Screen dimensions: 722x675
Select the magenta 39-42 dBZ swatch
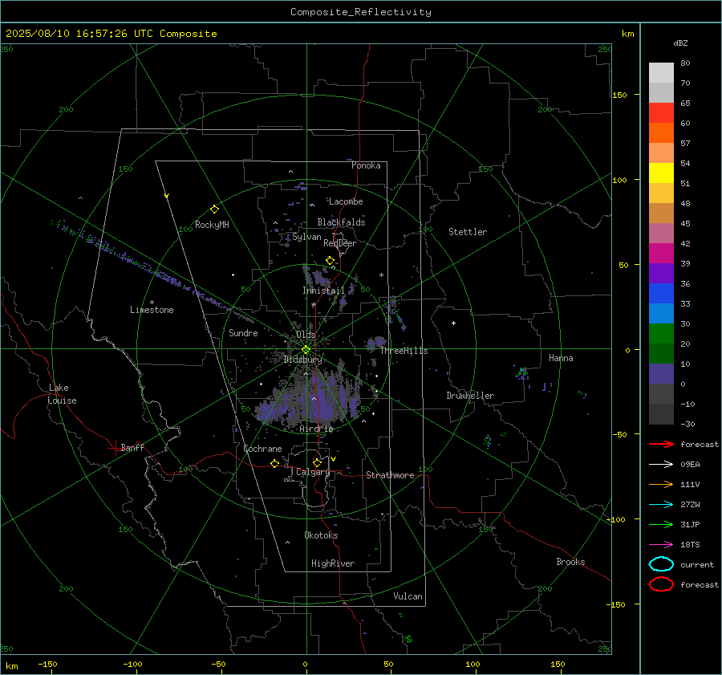pyautogui.click(x=661, y=254)
